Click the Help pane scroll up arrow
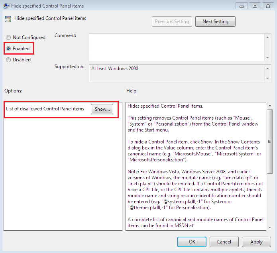Screen dimensions: 277x253 click(269, 106)
